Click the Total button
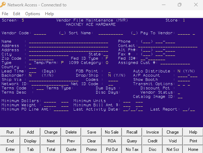This screenshot has width=203, height=153. (x=51, y=149)
